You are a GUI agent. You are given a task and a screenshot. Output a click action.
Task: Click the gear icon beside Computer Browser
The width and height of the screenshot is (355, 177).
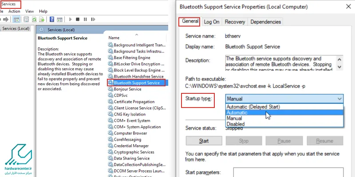click(x=110, y=133)
